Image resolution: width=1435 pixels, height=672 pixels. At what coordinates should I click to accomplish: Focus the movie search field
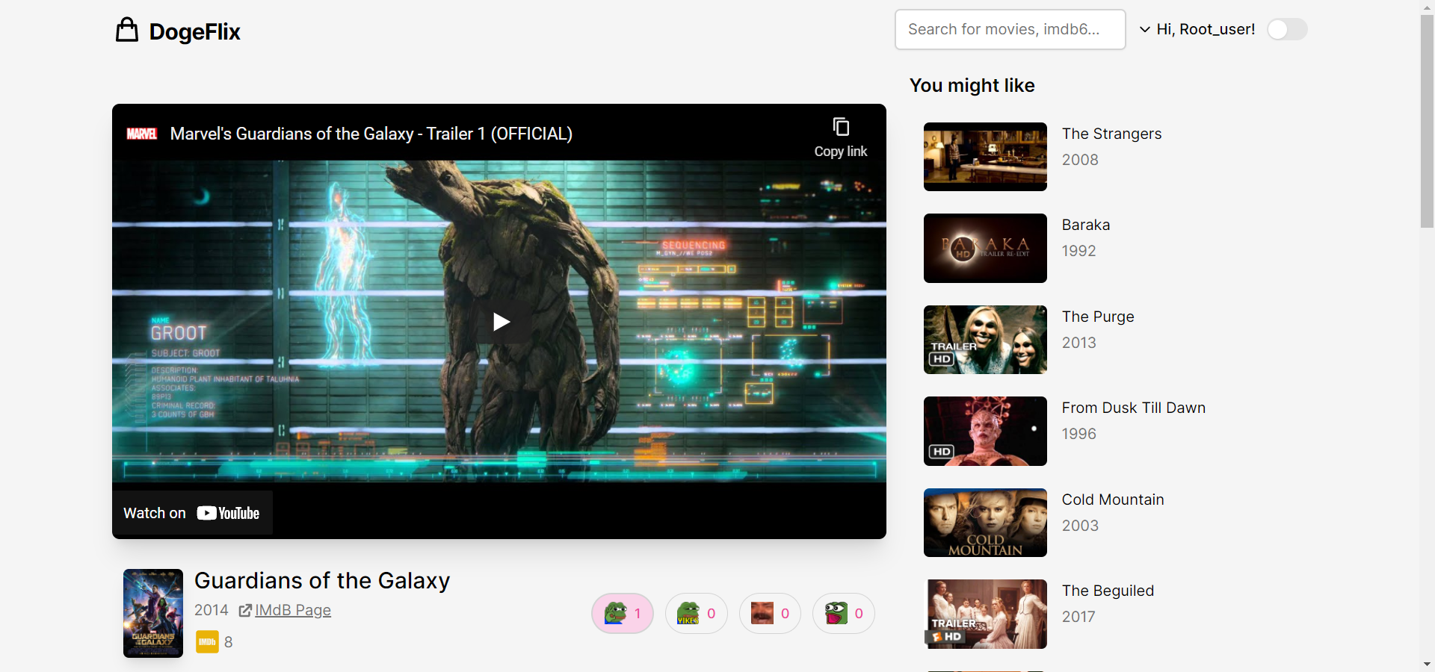click(x=1010, y=30)
